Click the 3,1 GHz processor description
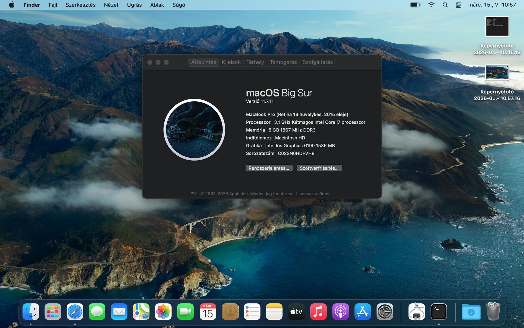Viewport: 524px width, 328px height. point(320,122)
